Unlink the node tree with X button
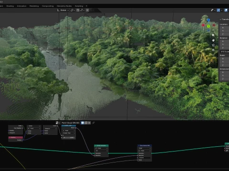 click(89, 123)
